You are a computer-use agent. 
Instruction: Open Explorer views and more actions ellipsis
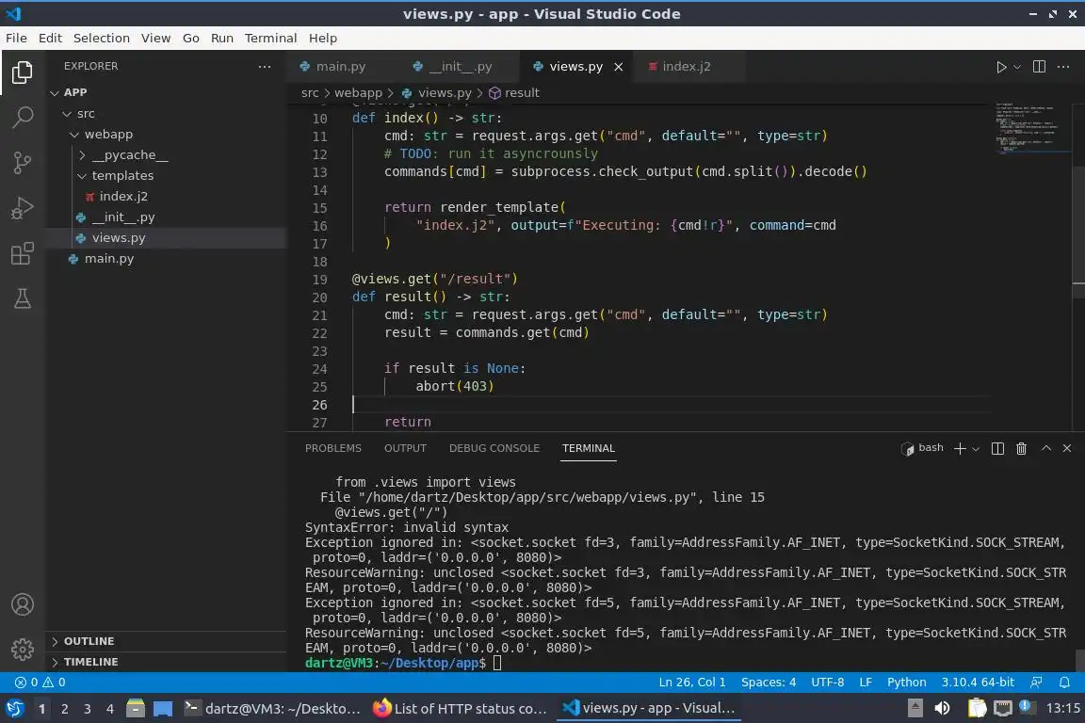click(x=265, y=67)
